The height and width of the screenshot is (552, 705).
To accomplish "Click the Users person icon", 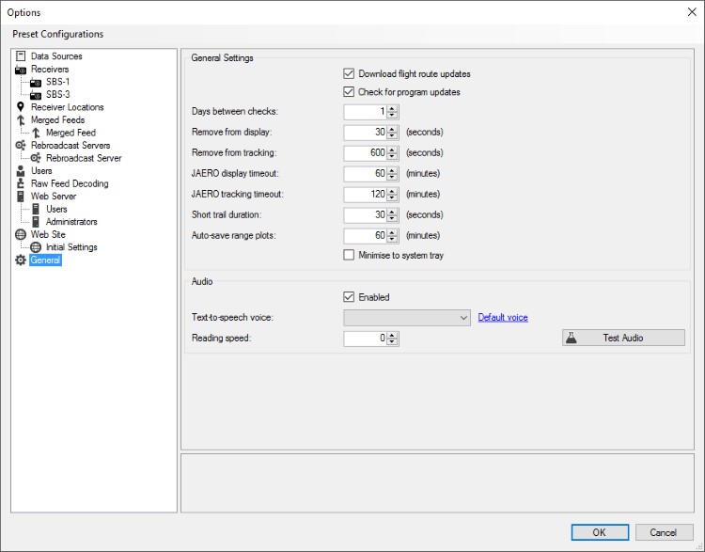I will coord(21,171).
